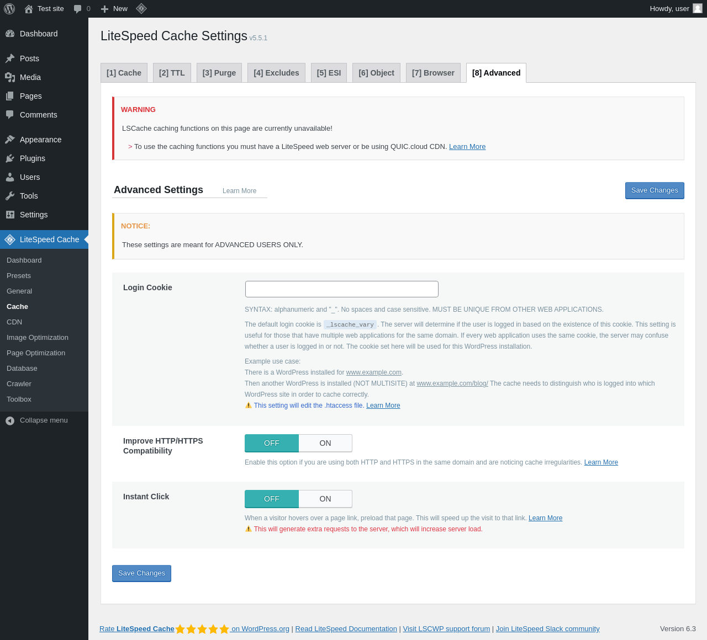707x640 pixels.
Task: Open the Database submenu item
Action: (x=44, y=369)
